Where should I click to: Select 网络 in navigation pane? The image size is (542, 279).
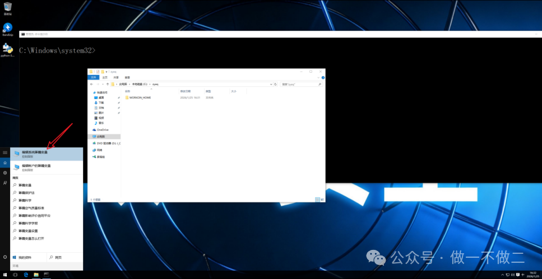pyautogui.click(x=98, y=150)
